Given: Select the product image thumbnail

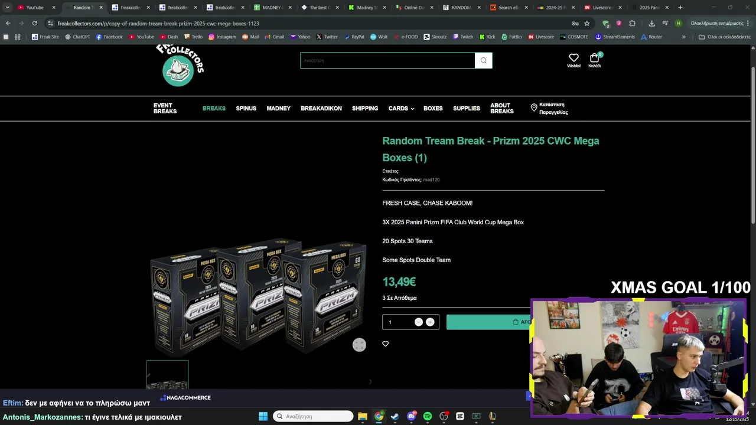Looking at the screenshot, I should tap(167, 375).
